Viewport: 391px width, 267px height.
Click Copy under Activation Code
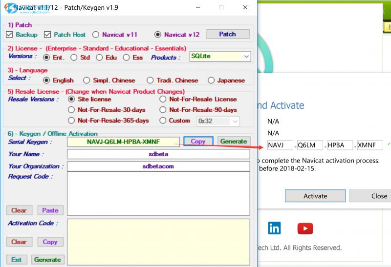click(50, 242)
